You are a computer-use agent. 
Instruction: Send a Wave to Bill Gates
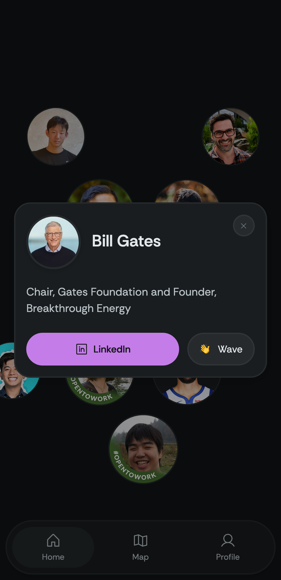click(221, 349)
